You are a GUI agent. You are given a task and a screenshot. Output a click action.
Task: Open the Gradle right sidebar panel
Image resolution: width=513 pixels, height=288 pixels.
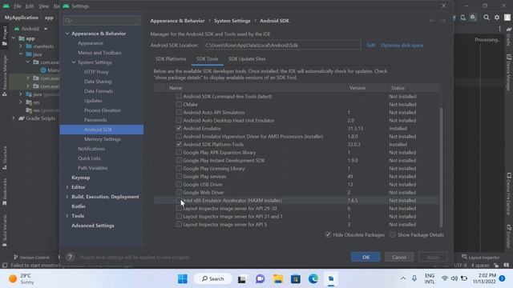(509, 37)
